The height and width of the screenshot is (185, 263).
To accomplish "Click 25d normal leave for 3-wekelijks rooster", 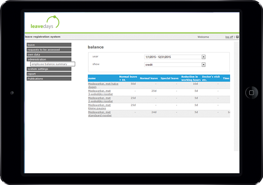I will point(154,91).
